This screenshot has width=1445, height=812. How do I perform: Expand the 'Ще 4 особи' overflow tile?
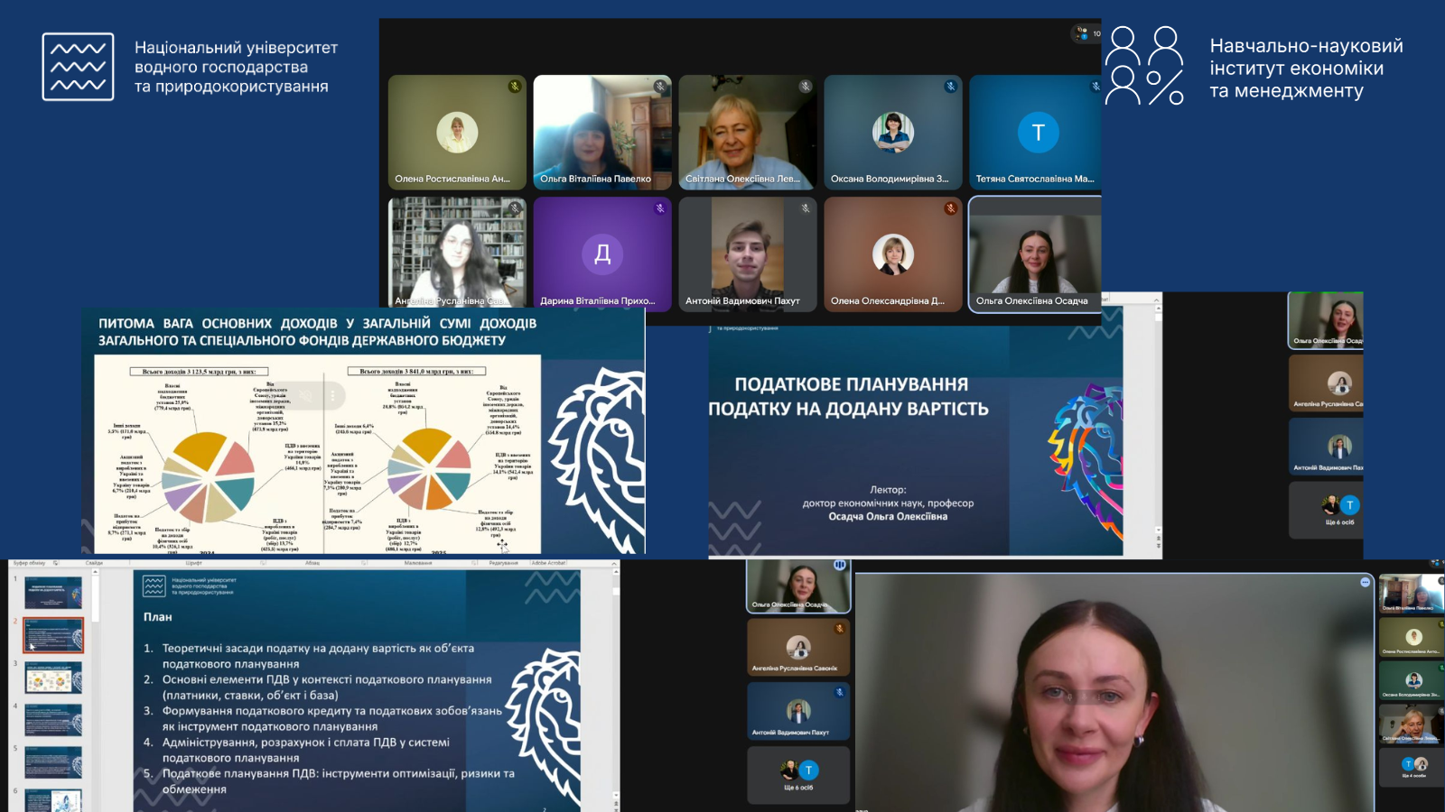pyautogui.click(x=1413, y=768)
